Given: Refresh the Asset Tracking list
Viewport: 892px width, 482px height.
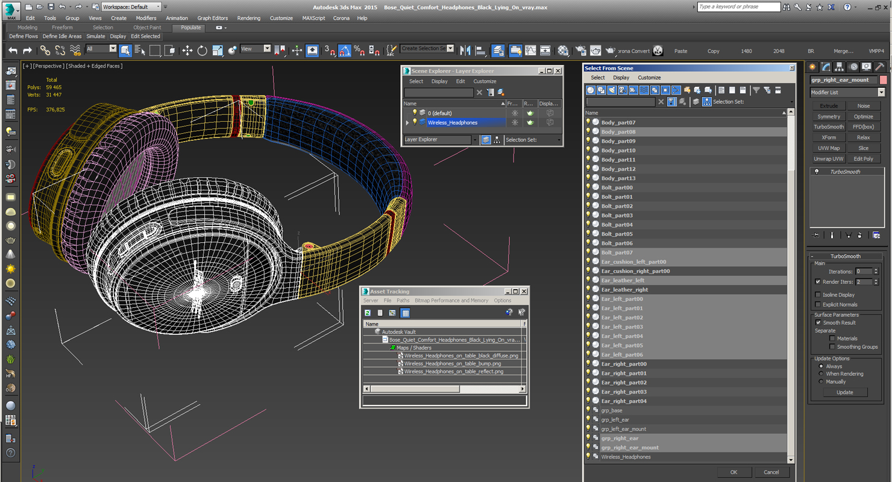Looking at the screenshot, I should click(368, 313).
